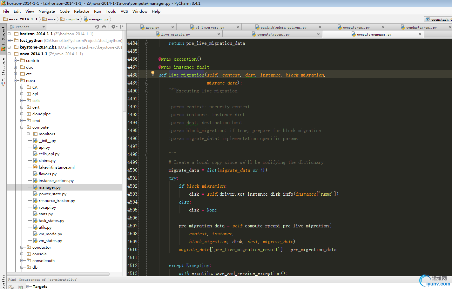Open the Help menu

tap(156, 11)
